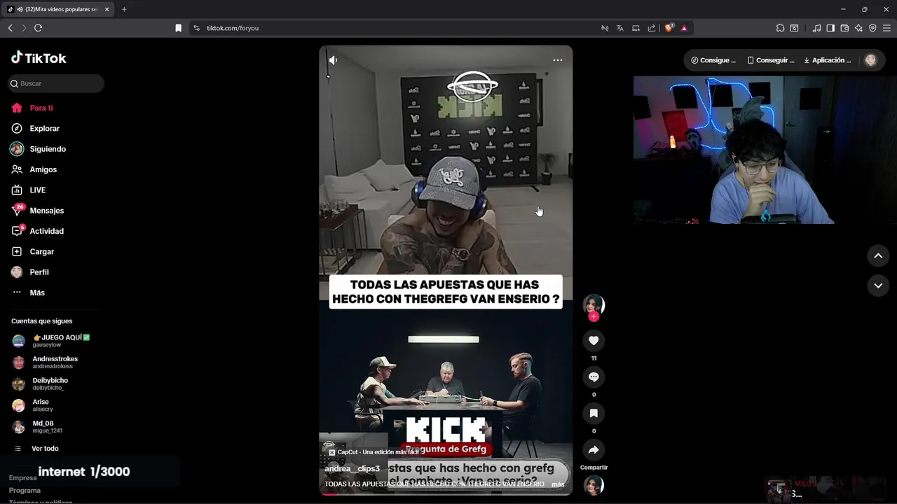This screenshot has width=897, height=504.
Task: Go back with the browser back arrow
Action: tap(10, 28)
